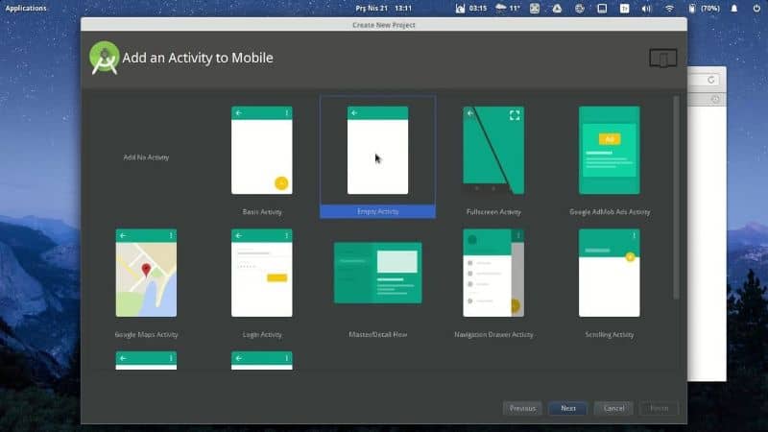Proceed with the Next button
The height and width of the screenshot is (432, 768).
567,408
